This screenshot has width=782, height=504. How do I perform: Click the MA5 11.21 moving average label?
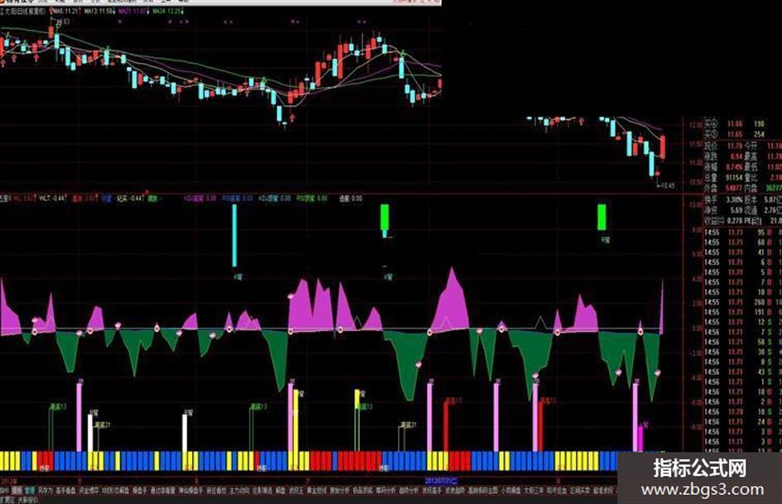pos(65,11)
